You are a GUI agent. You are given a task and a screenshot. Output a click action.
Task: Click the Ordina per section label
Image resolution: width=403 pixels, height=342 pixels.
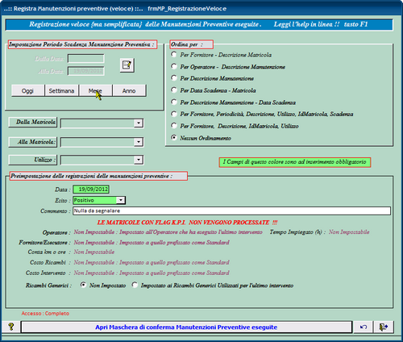192,44
